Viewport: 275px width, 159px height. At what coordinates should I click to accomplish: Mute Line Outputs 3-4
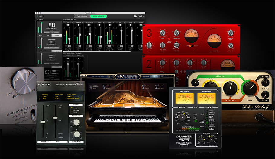point(40,51)
